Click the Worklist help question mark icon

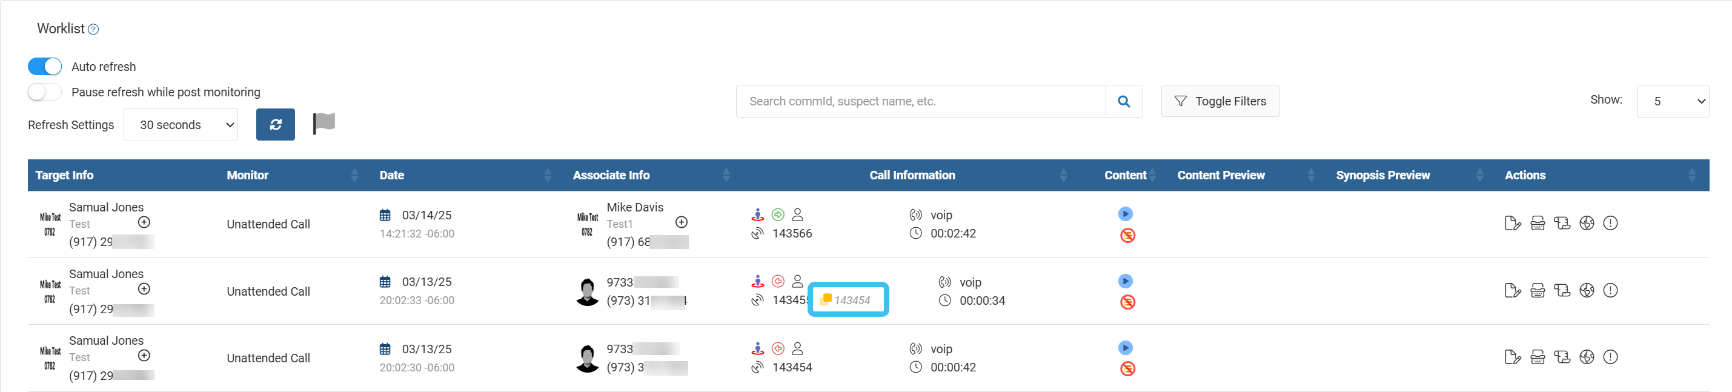(93, 30)
